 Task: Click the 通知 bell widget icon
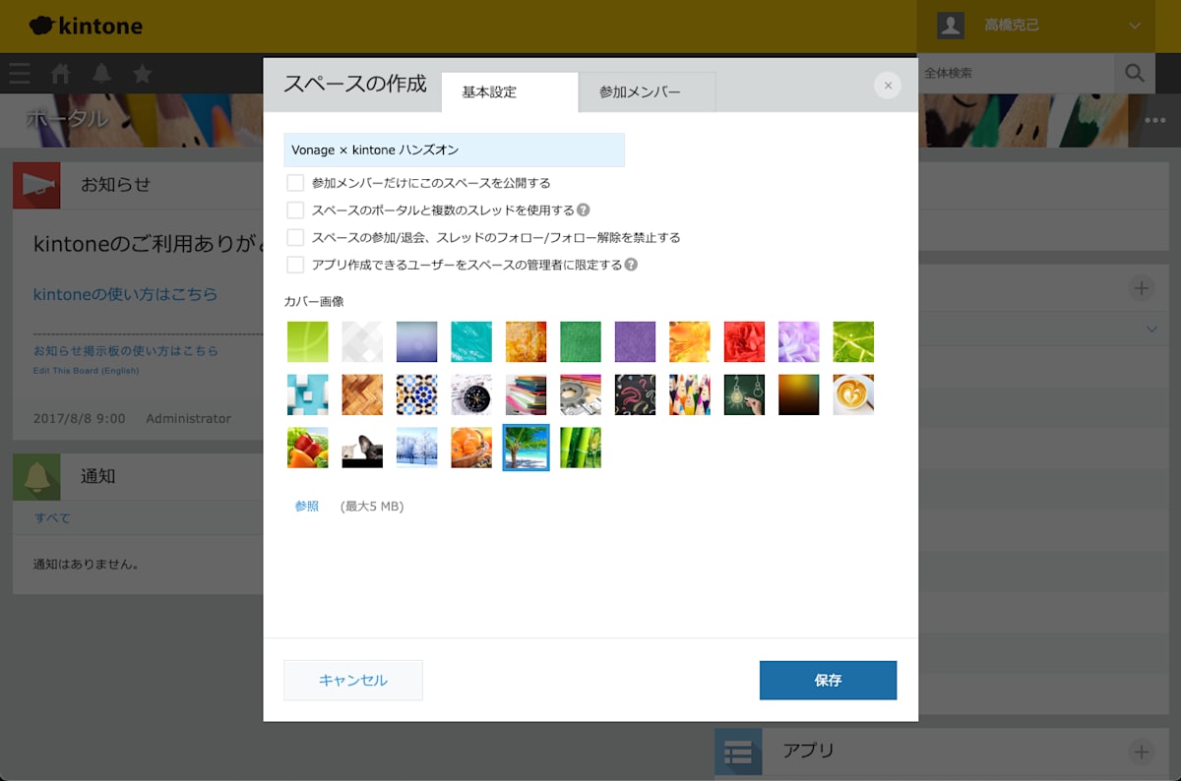(36, 477)
